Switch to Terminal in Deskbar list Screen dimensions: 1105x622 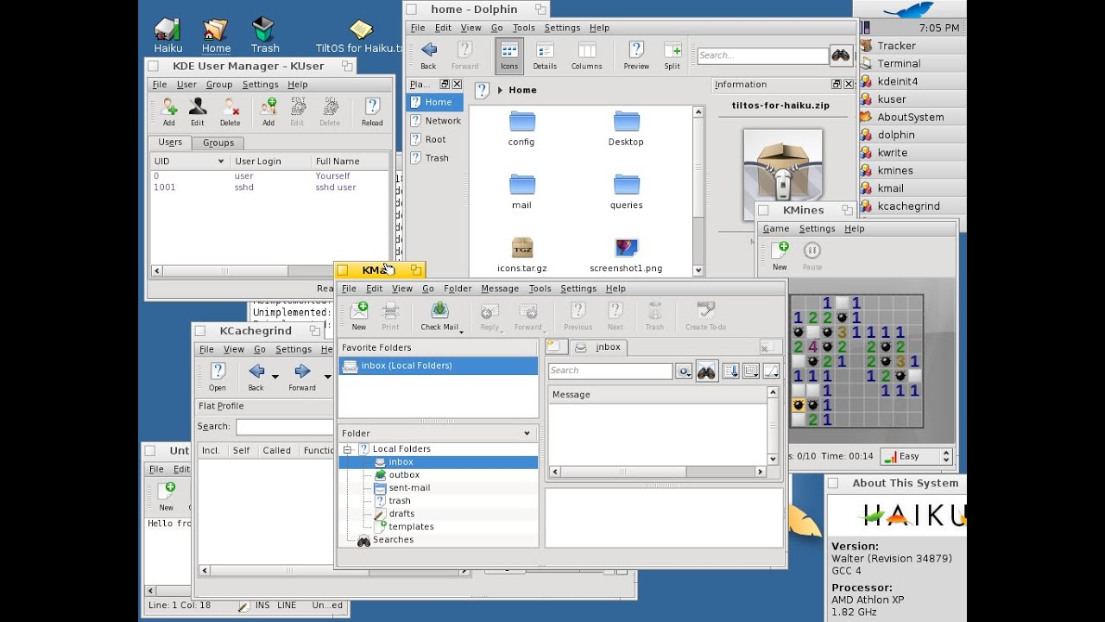[x=911, y=63]
